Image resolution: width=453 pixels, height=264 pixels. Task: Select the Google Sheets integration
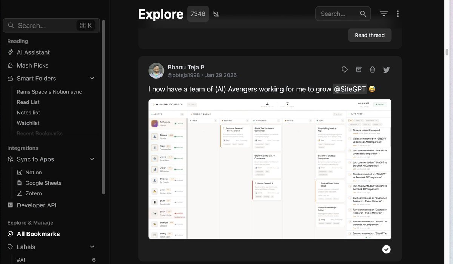[x=43, y=183]
